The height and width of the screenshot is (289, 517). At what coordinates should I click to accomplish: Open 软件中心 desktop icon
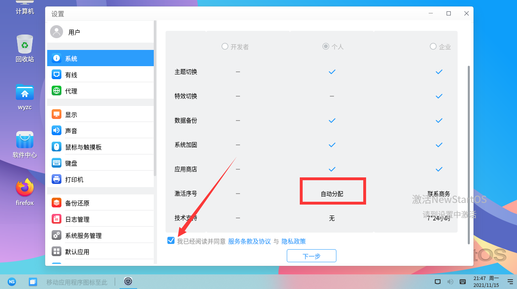[25, 145]
